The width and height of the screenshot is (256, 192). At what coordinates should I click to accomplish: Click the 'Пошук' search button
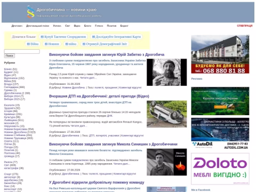point(10,56)
